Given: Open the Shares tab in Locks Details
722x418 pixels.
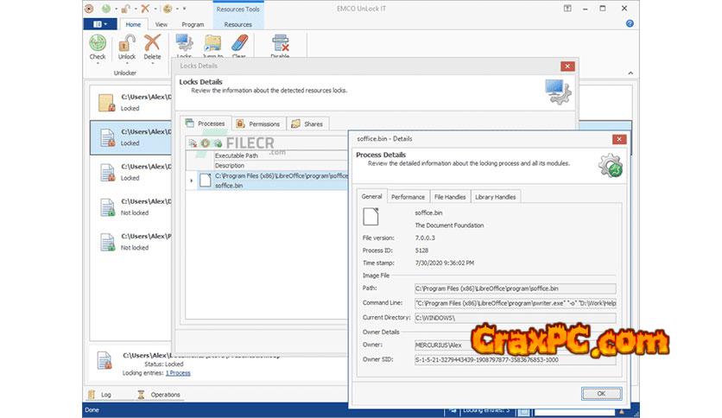Looking at the screenshot, I should (x=307, y=123).
